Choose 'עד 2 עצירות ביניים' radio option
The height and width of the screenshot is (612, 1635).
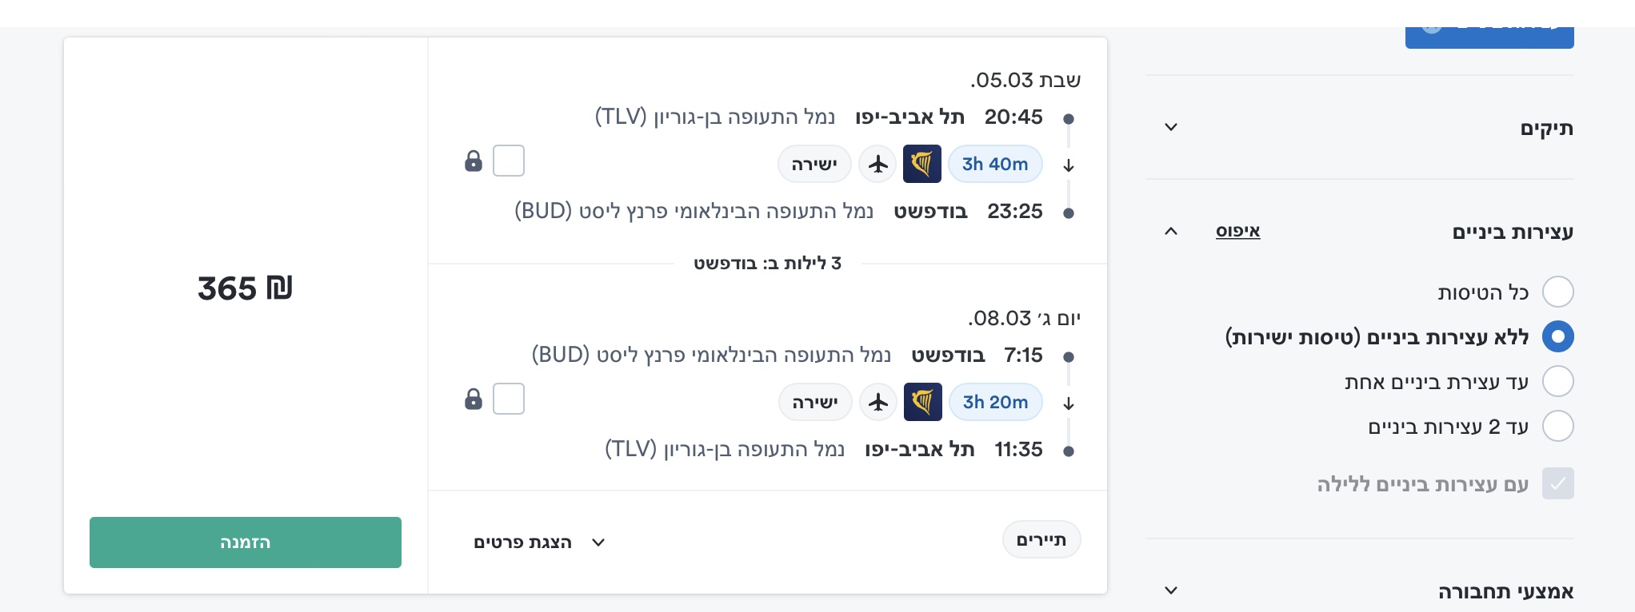point(1557,426)
